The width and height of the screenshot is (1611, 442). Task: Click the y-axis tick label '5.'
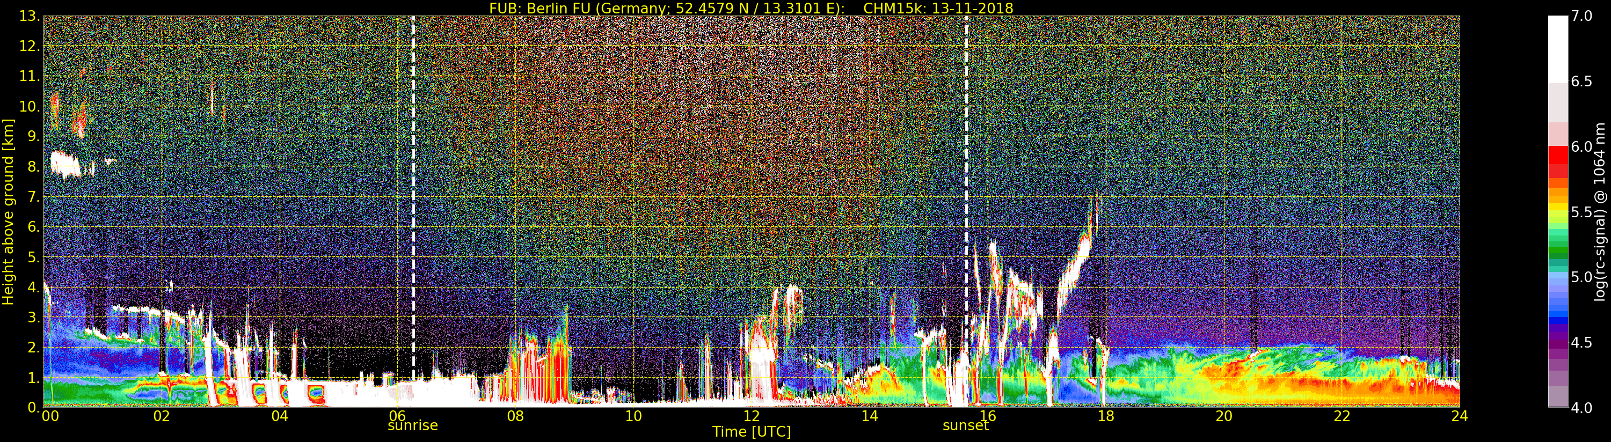click(x=33, y=257)
